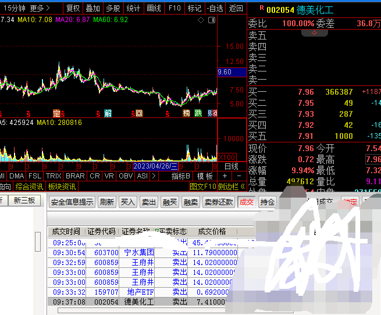
Task: Click the vertical scrollbar thumb in left panel
Action: pyautogui.click(x=38, y=242)
